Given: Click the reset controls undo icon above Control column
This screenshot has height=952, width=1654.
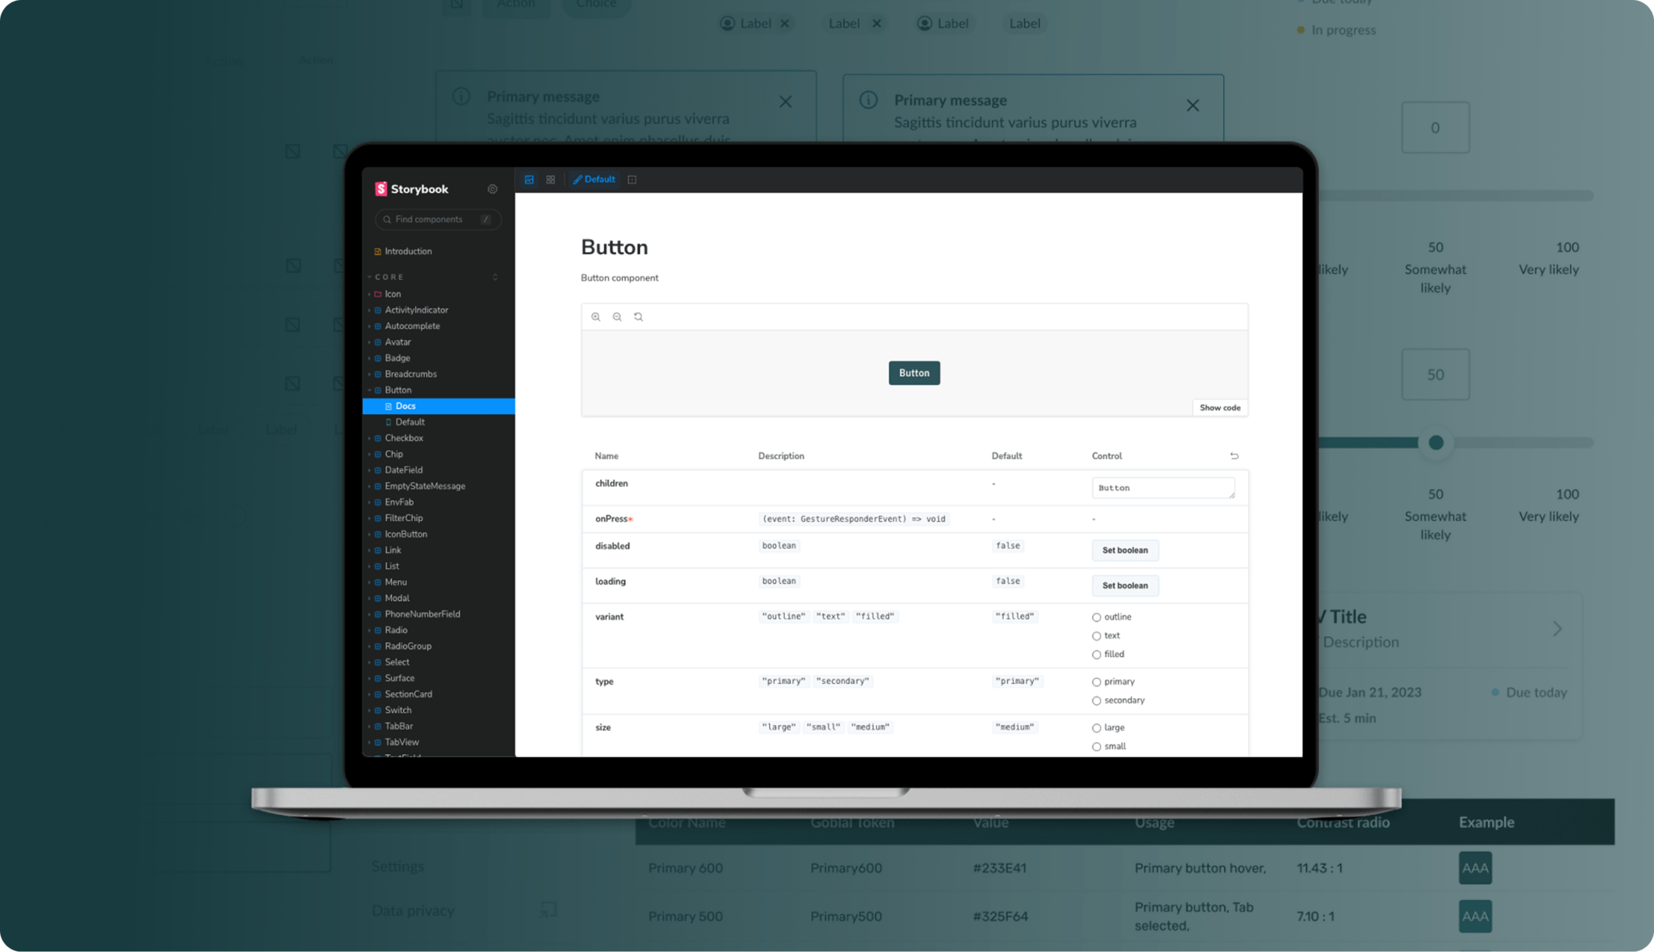Looking at the screenshot, I should (x=1235, y=456).
